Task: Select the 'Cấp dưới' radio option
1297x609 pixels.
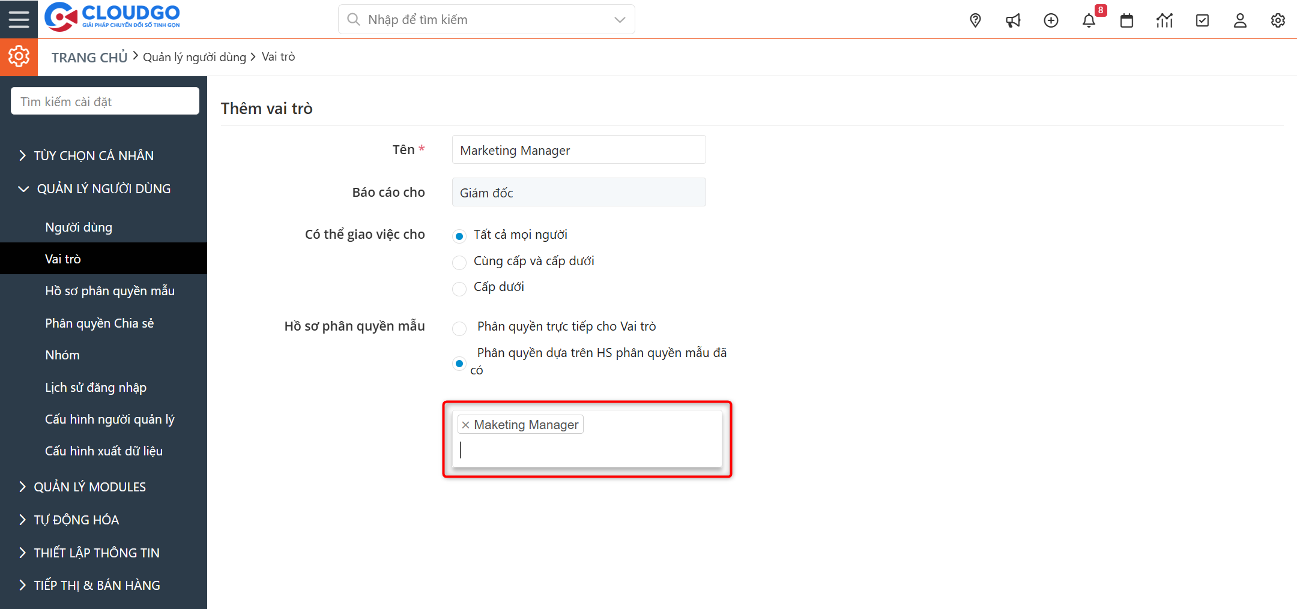Action: [x=459, y=289]
